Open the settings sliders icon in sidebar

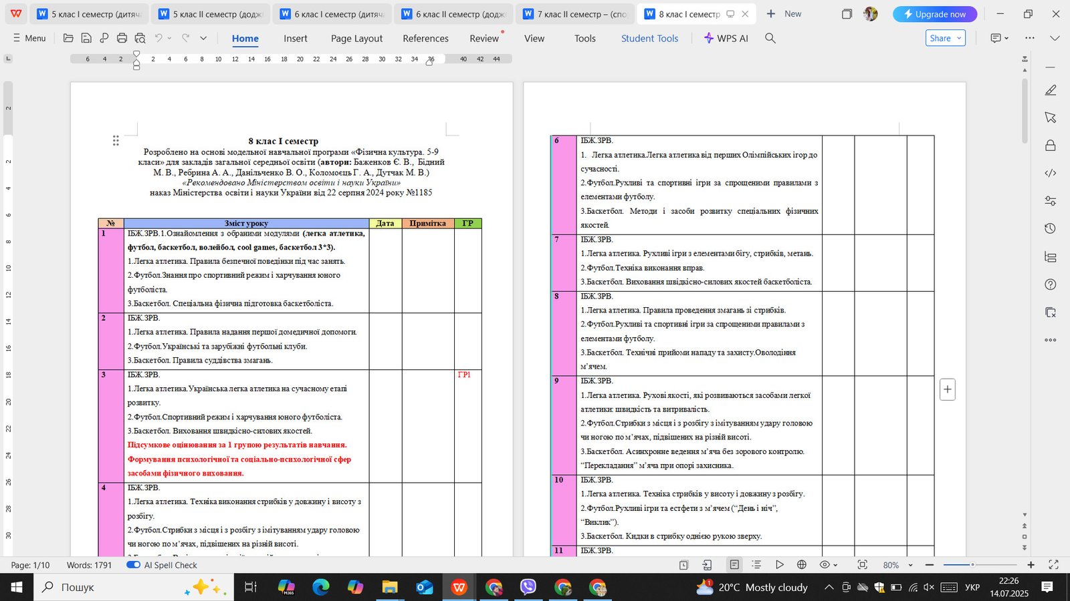(x=1051, y=200)
